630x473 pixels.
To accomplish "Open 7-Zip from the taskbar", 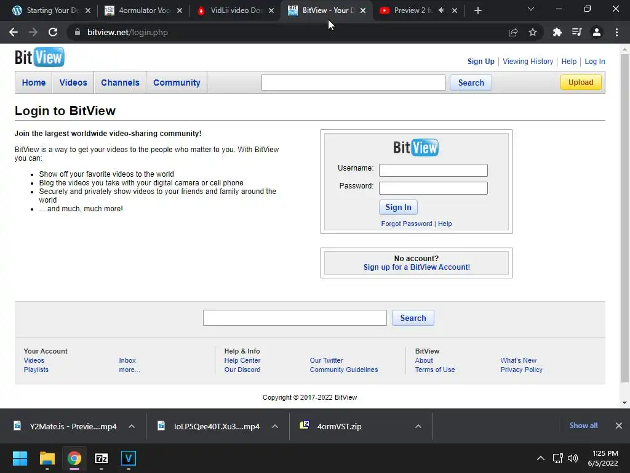I will [102, 458].
